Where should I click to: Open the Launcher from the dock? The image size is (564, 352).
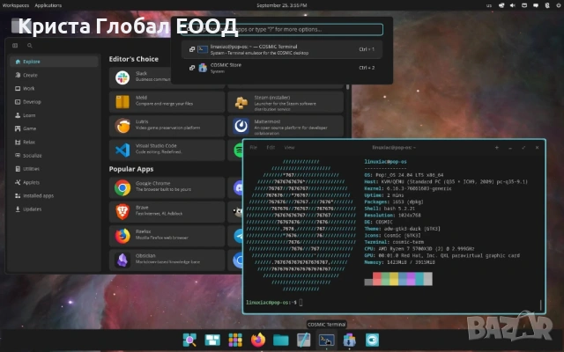click(x=189, y=340)
